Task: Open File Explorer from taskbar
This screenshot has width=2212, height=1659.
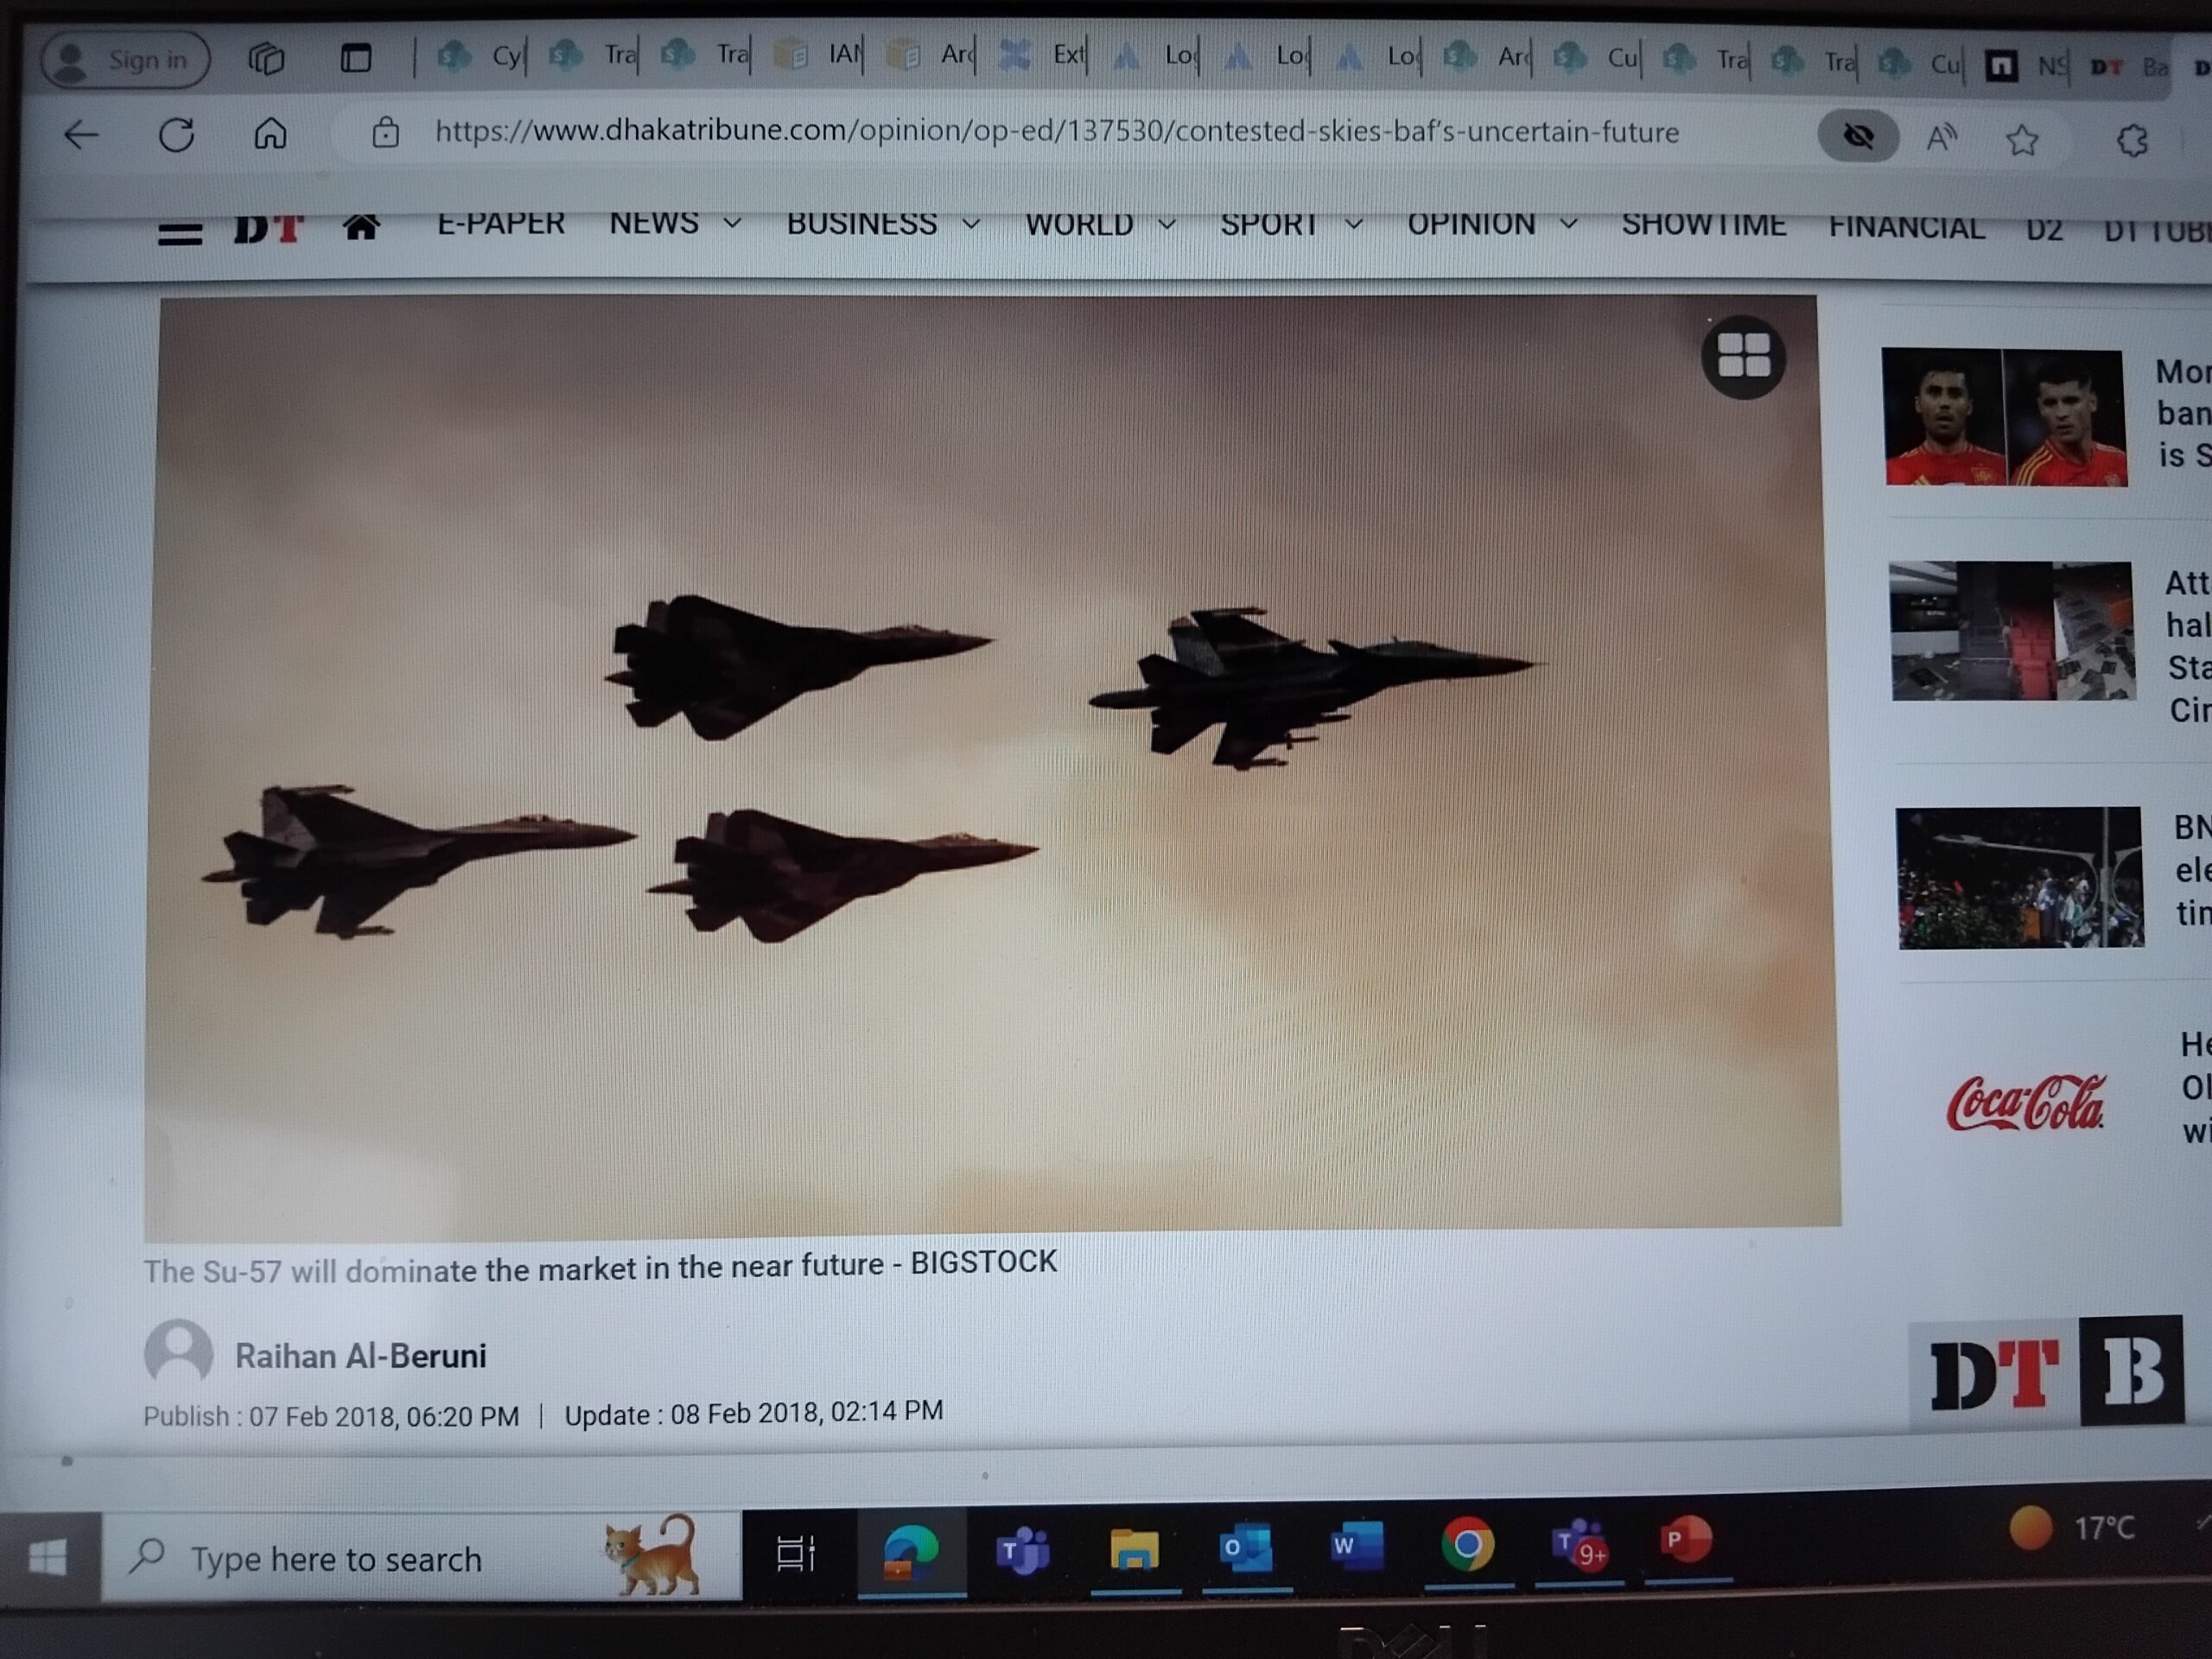Action: [x=1134, y=1550]
